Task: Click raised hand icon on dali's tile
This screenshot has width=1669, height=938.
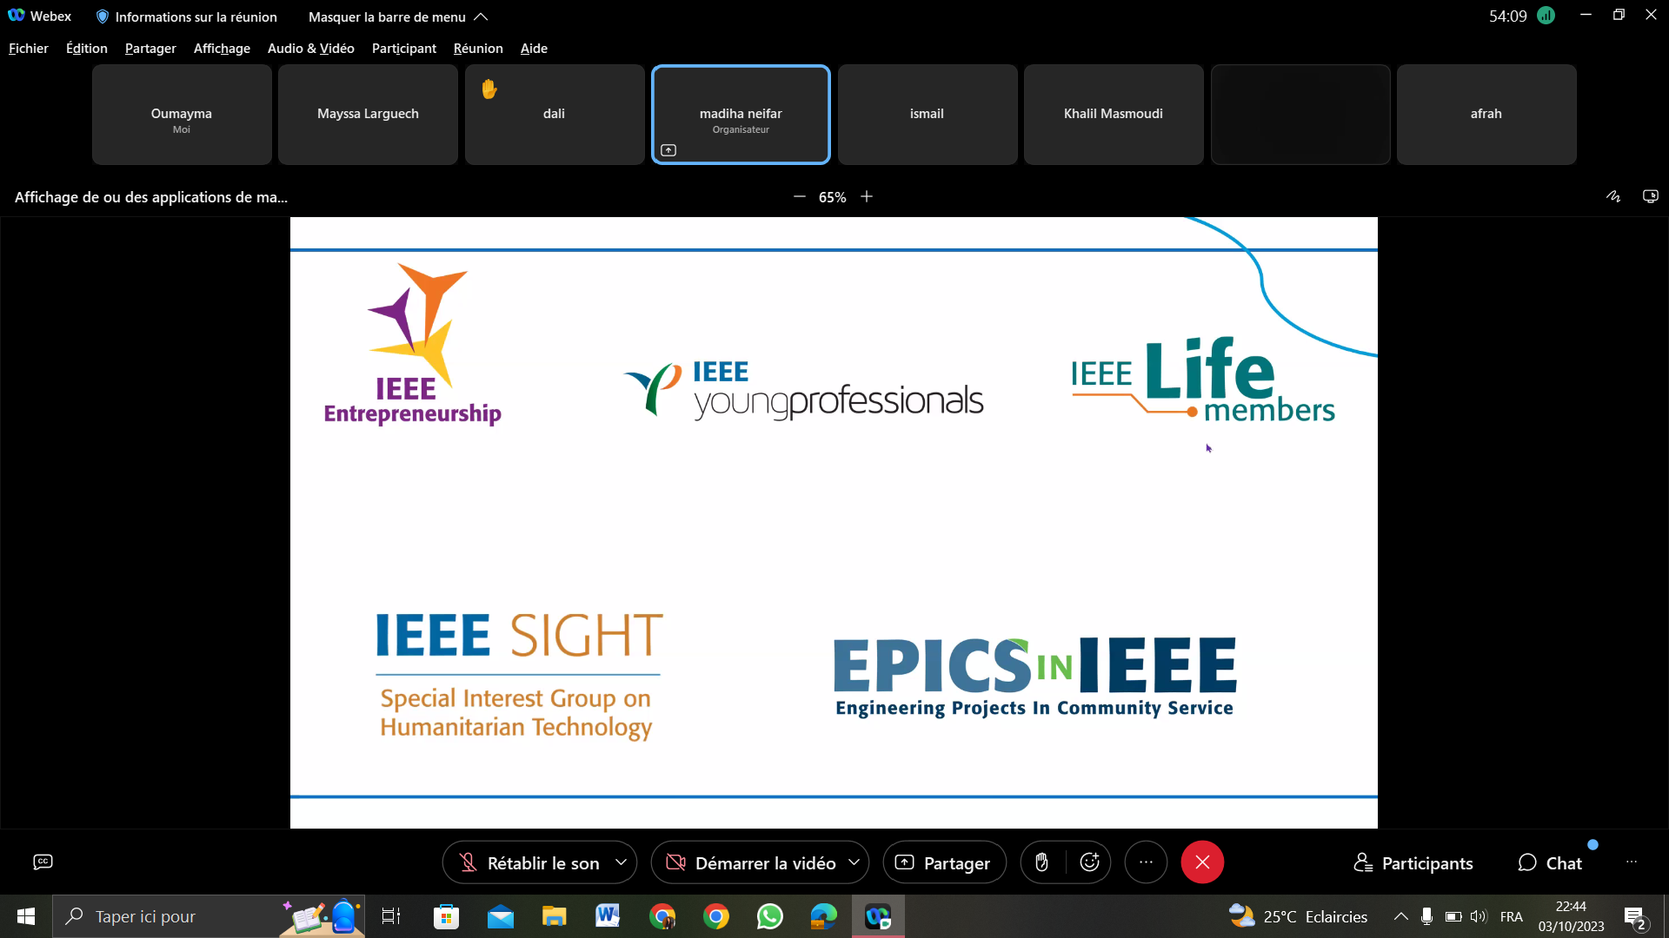Action: click(489, 89)
